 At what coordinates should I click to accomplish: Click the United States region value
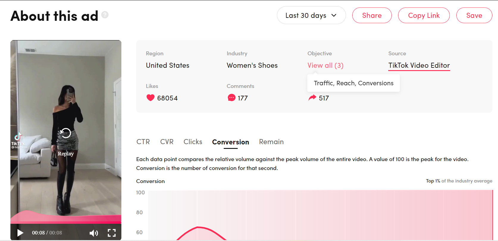coord(167,65)
